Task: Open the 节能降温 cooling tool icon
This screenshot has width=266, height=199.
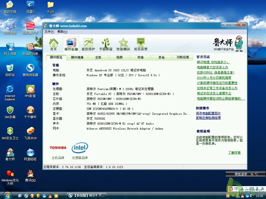Action: (x=106, y=44)
